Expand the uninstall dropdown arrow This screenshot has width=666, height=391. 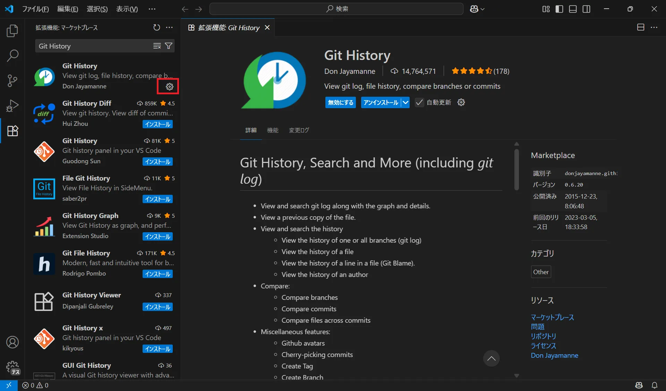[x=405, y=102]
